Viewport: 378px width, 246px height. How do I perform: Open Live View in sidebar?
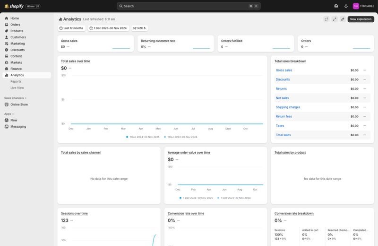click(17, 88)
